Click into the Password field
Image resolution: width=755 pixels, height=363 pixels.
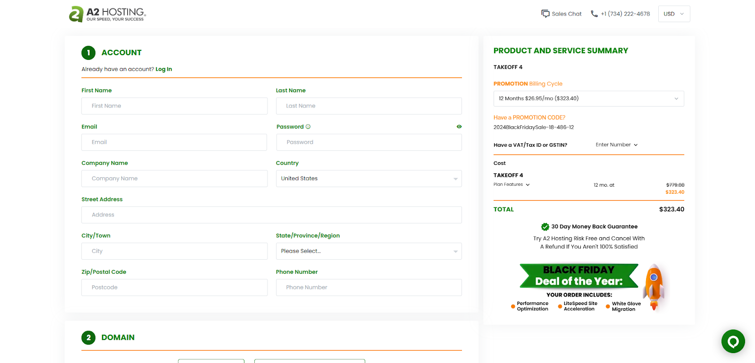click(x=369, y=142)
